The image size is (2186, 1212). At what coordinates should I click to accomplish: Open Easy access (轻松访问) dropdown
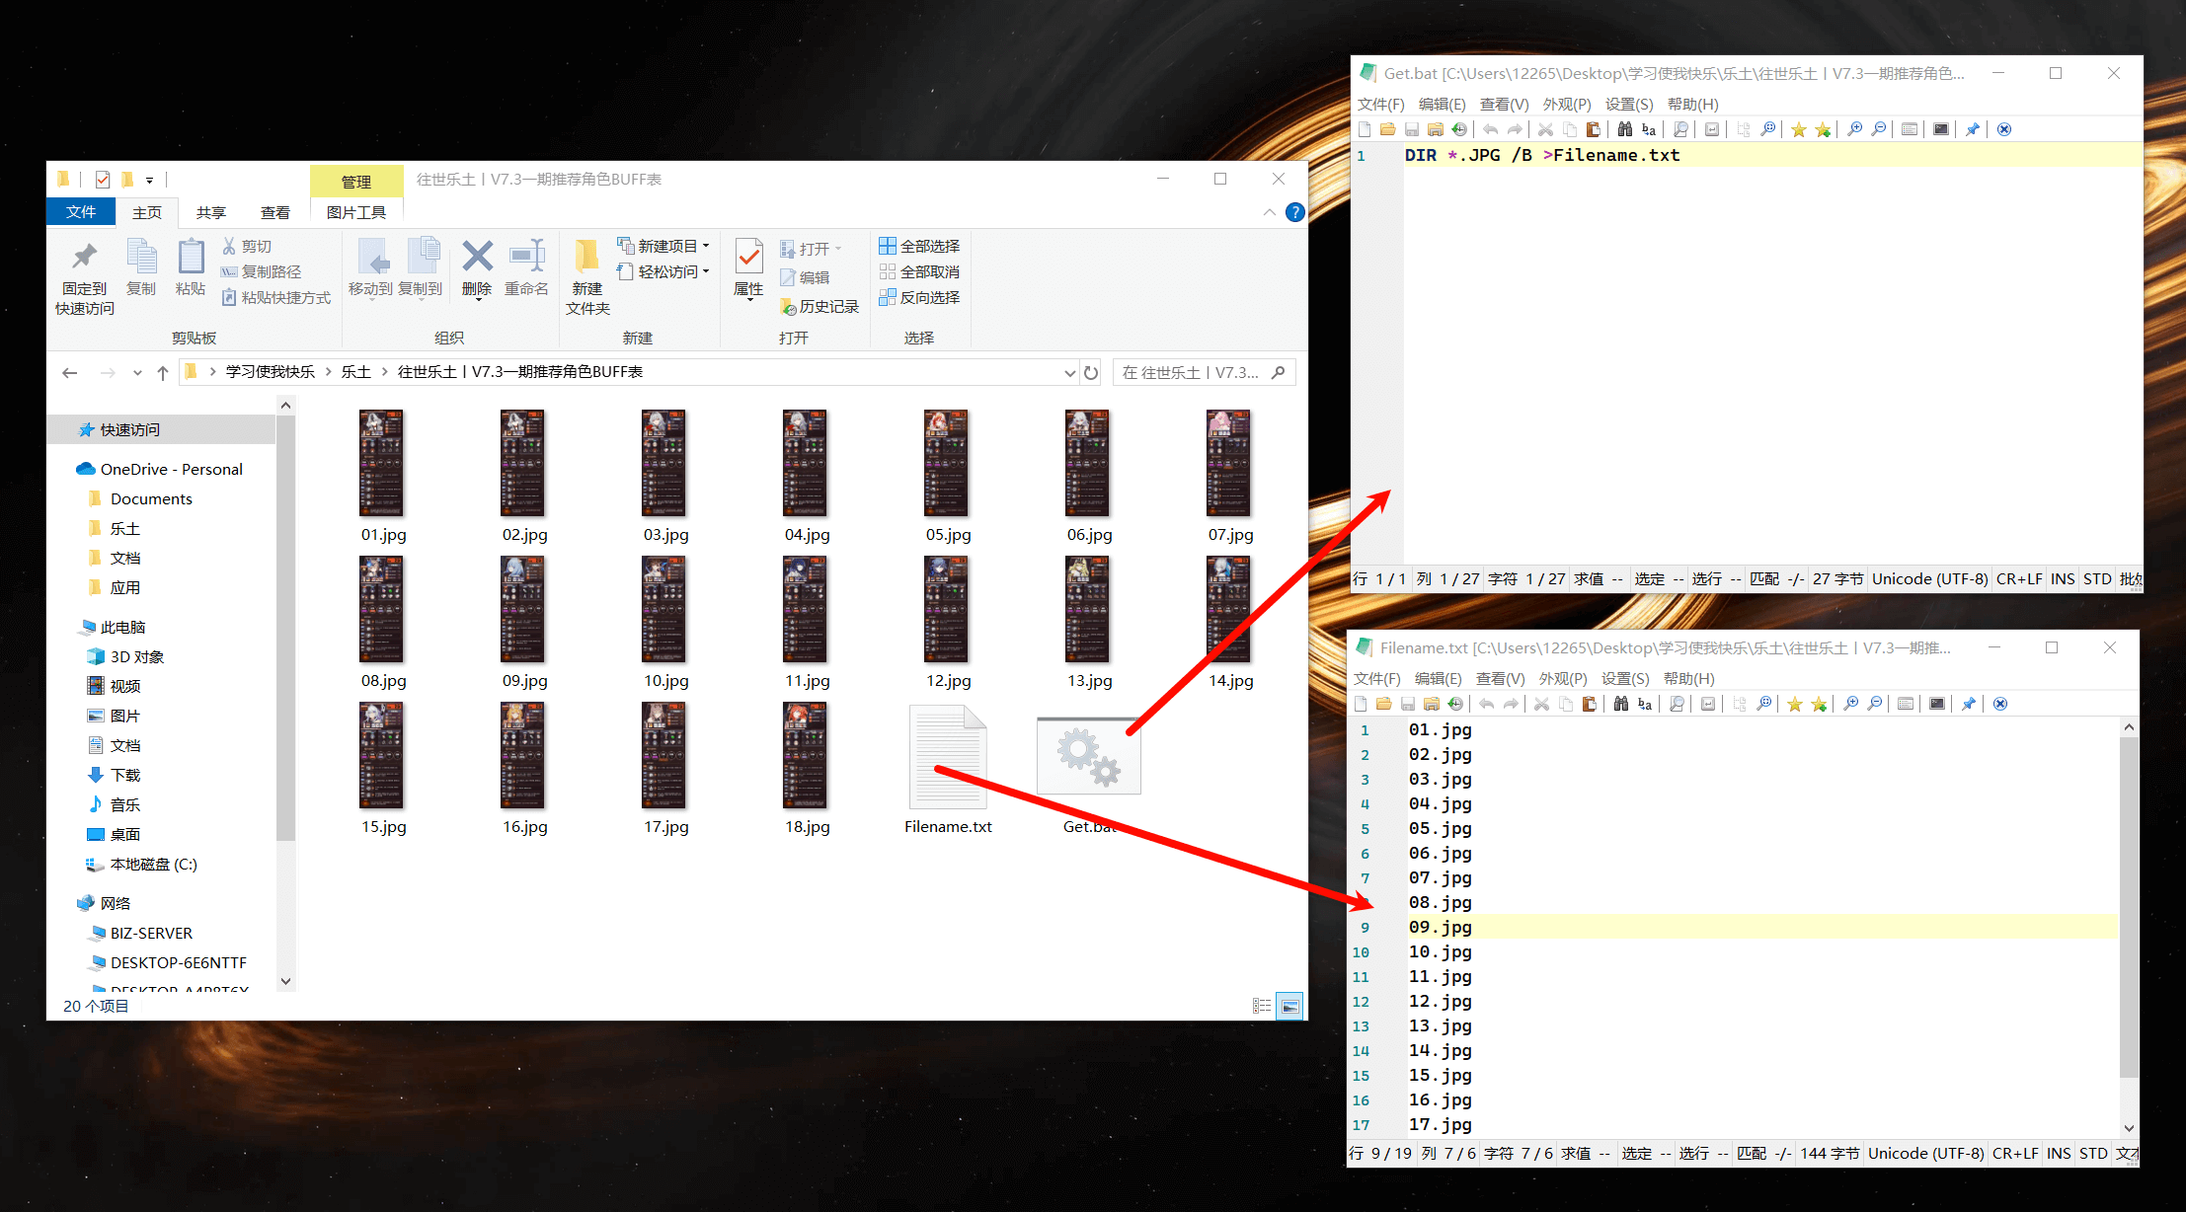click(x=664, y=271)
